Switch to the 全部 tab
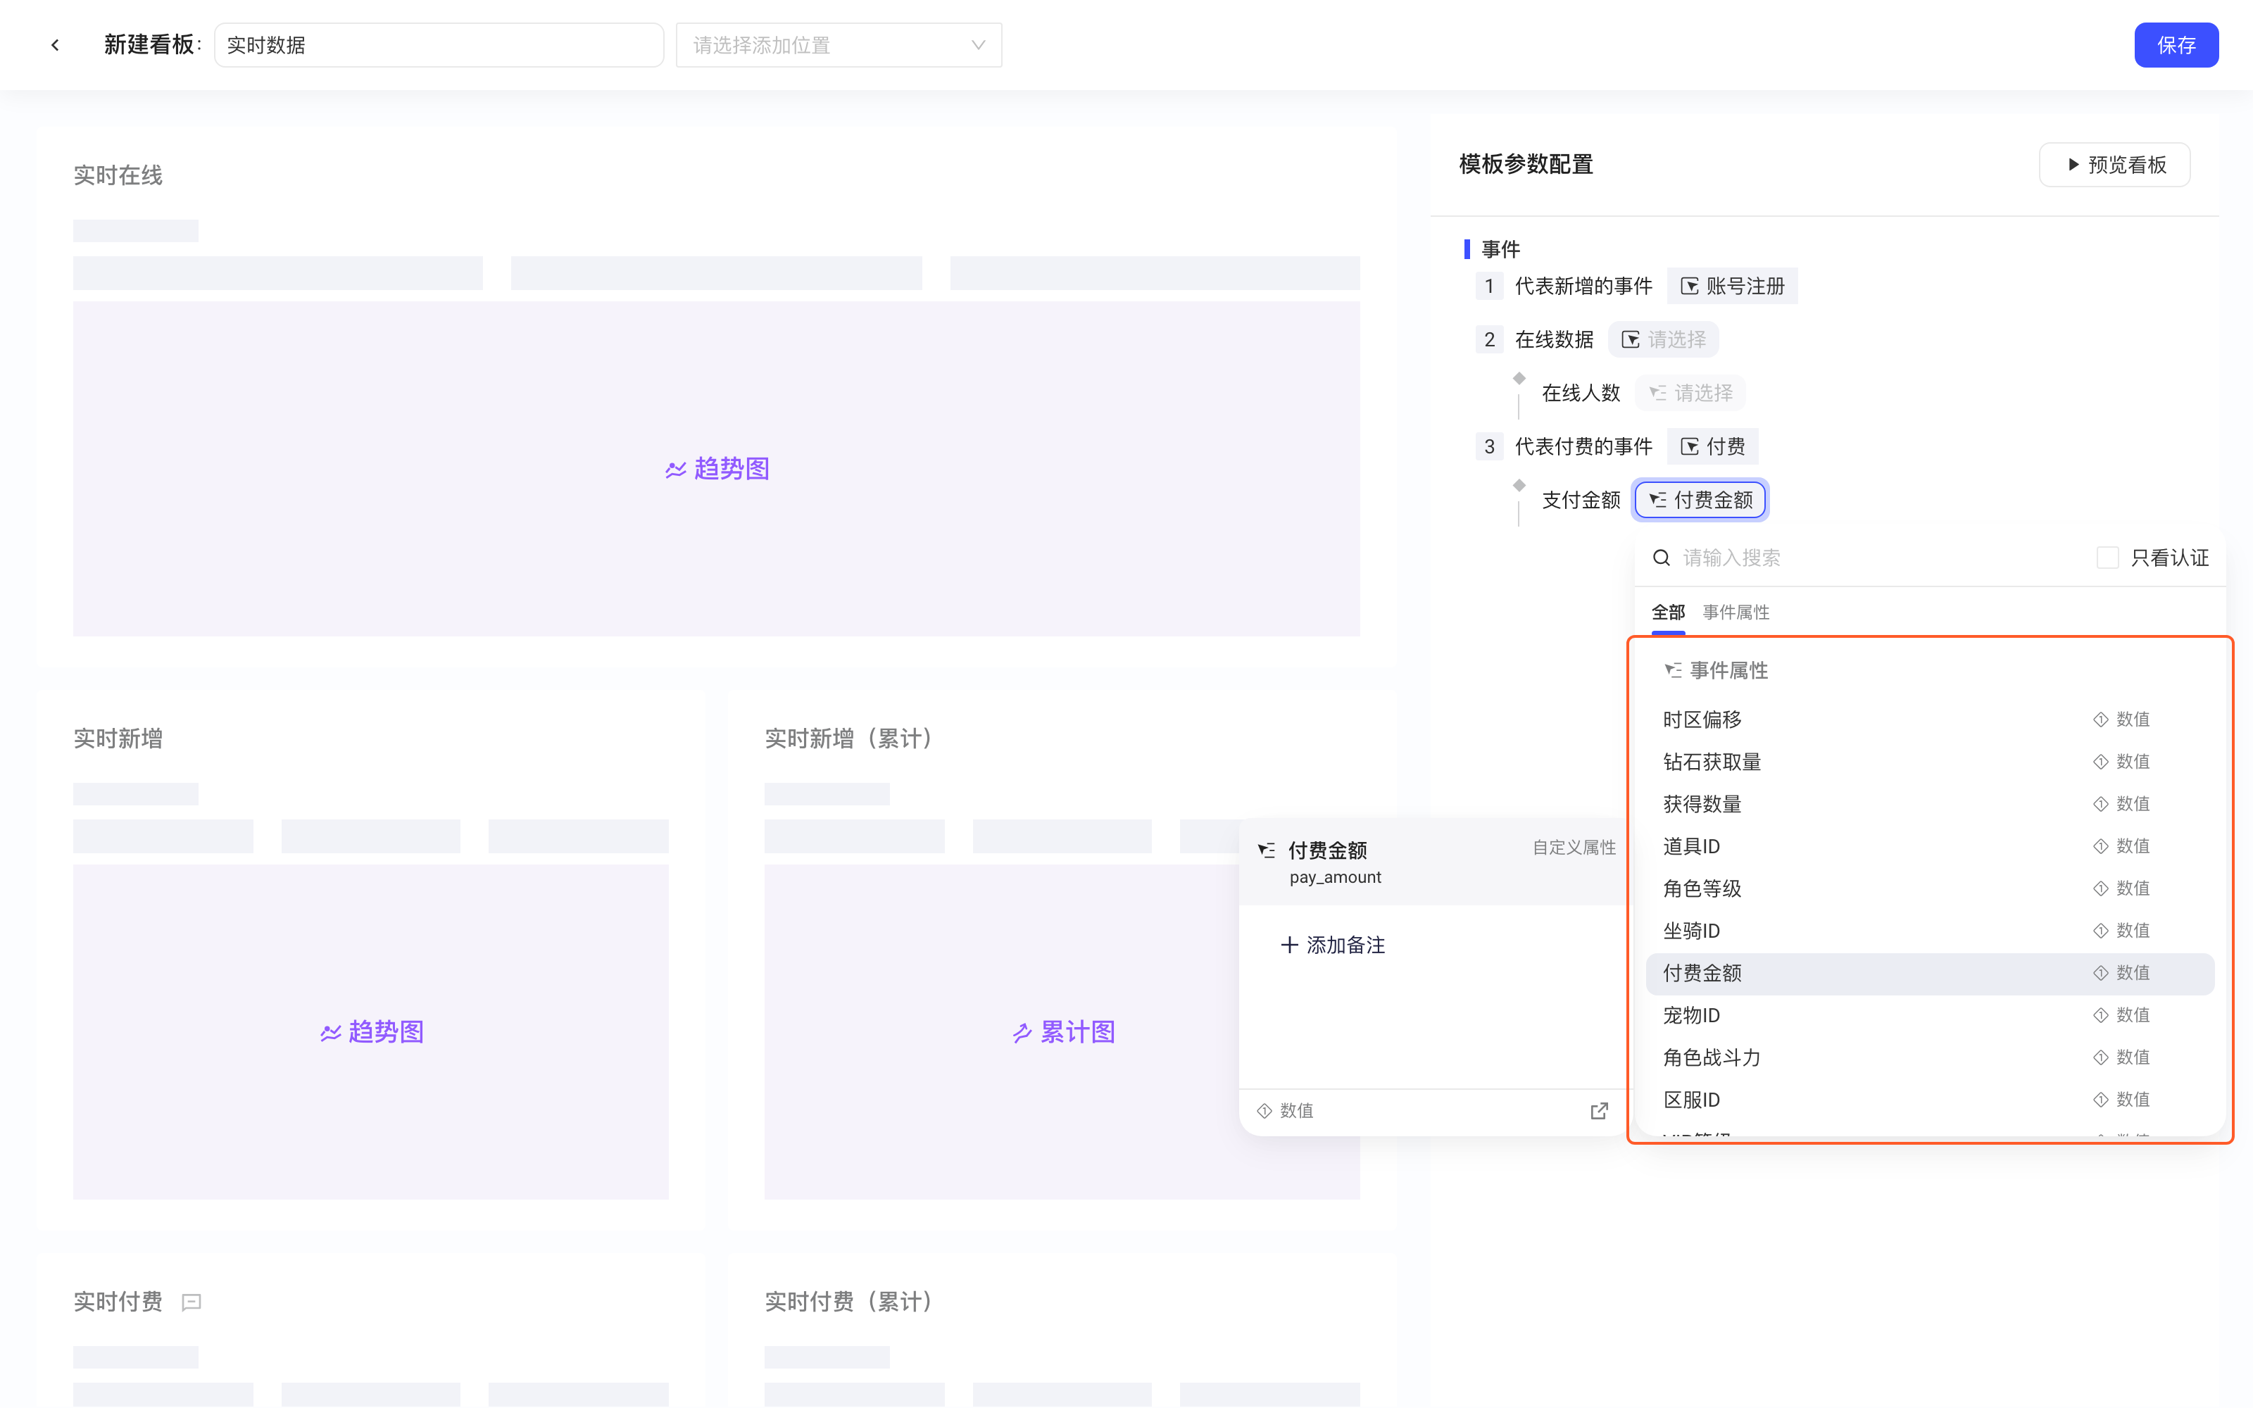Viewport: 2253px width, 1408px height. (1669, 612)
